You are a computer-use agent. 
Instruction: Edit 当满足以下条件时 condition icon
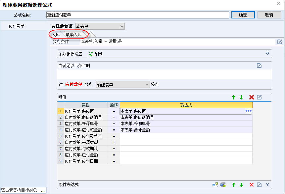coord(259,66)
